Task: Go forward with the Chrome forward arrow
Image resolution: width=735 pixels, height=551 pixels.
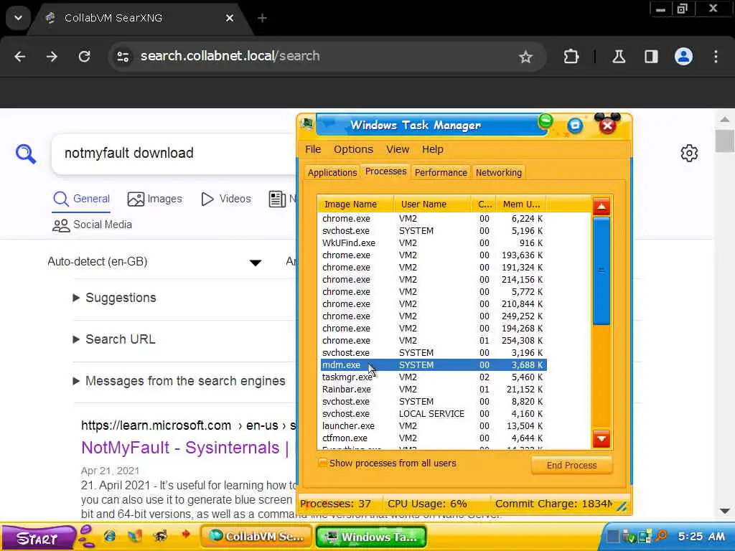Action: (52, 57)
